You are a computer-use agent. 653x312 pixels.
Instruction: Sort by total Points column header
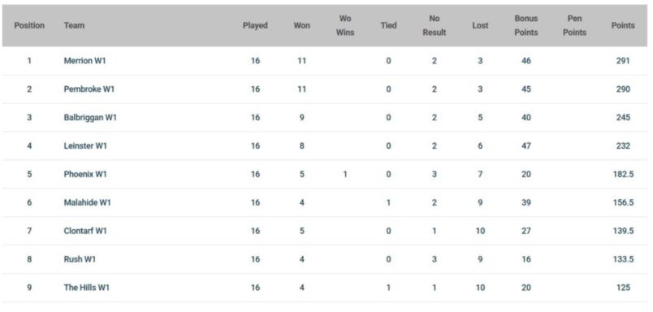pos(623,25)
